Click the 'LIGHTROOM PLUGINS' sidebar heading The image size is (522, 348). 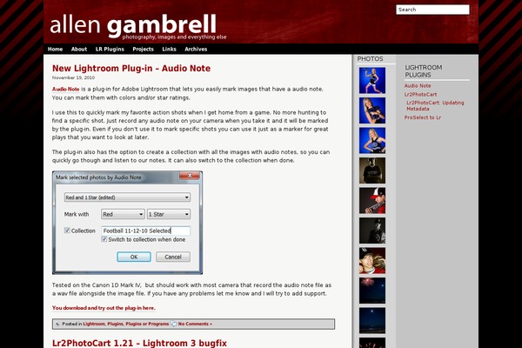pyautogui.click(x=424, y=71)
